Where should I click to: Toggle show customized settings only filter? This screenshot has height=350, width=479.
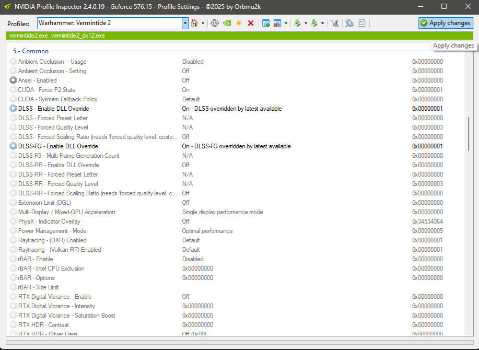(334, 23)
